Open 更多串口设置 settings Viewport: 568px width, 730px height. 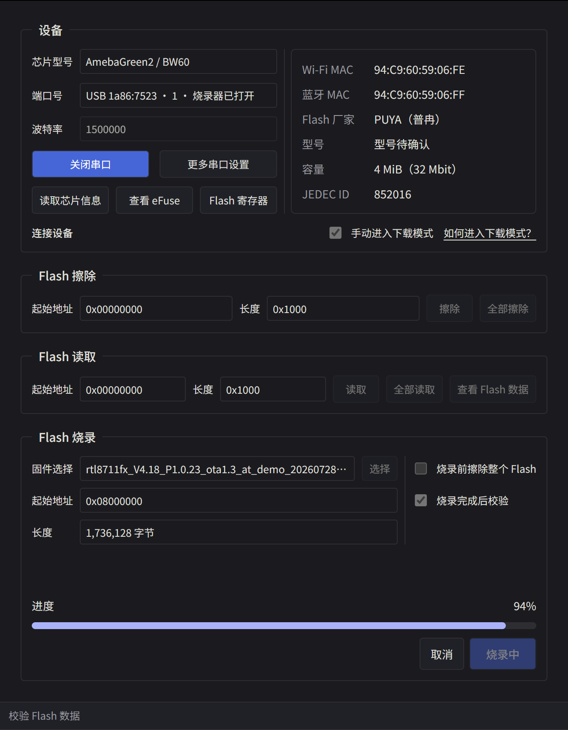218,164
